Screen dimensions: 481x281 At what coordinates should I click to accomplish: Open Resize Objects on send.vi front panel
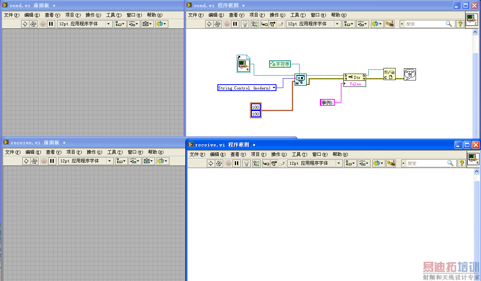[x=147, y=24]
